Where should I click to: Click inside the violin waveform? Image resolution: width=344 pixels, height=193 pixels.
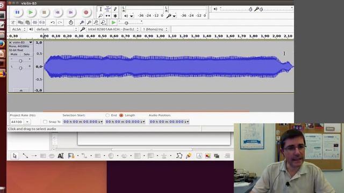coord(168,66)
